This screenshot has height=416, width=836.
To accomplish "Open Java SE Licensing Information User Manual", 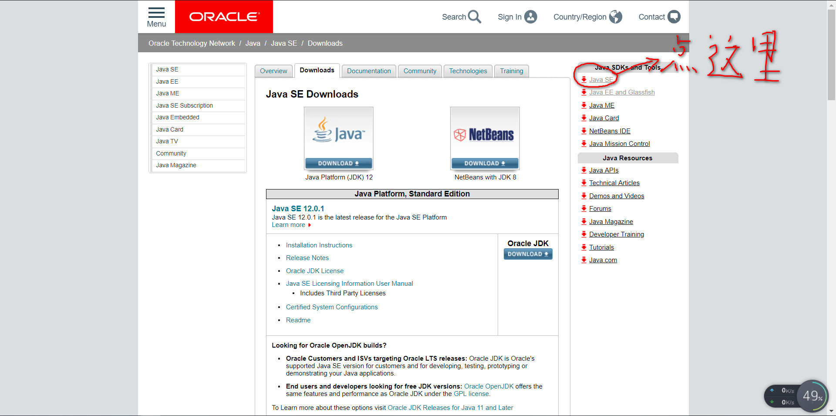I will (349, 284).
